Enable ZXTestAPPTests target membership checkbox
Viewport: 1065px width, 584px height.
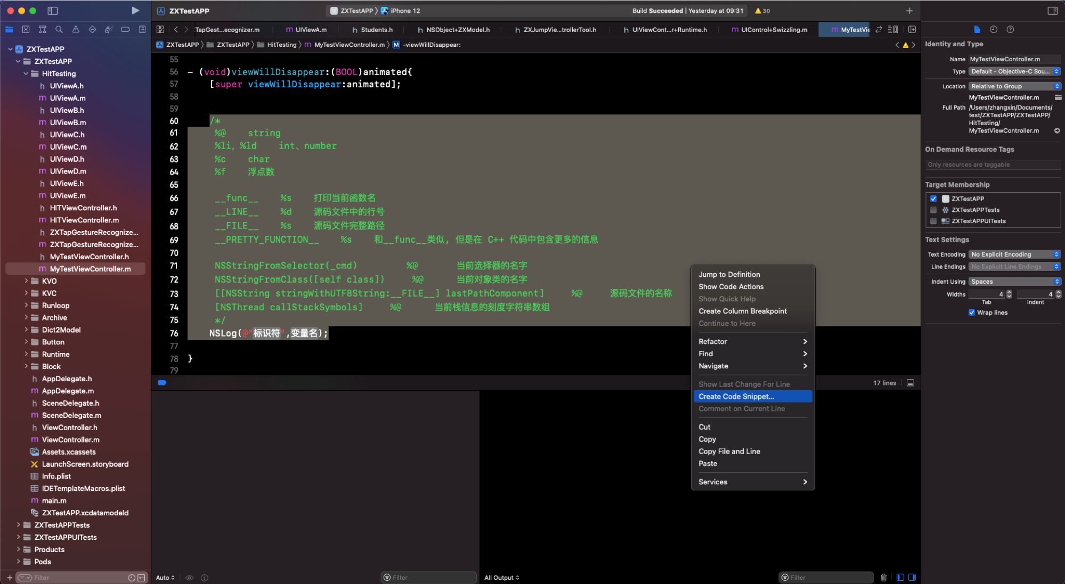(x=933, y=210)
